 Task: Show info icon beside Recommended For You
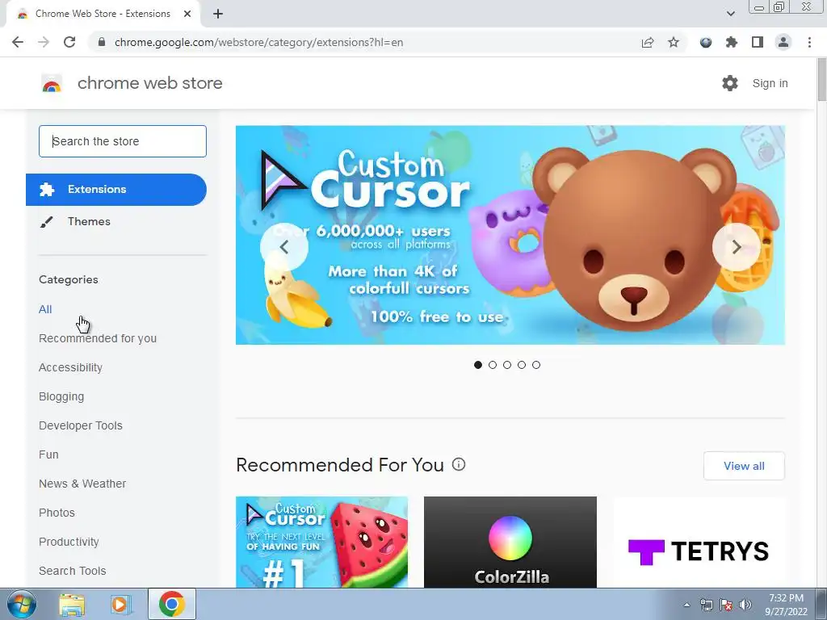459,464
